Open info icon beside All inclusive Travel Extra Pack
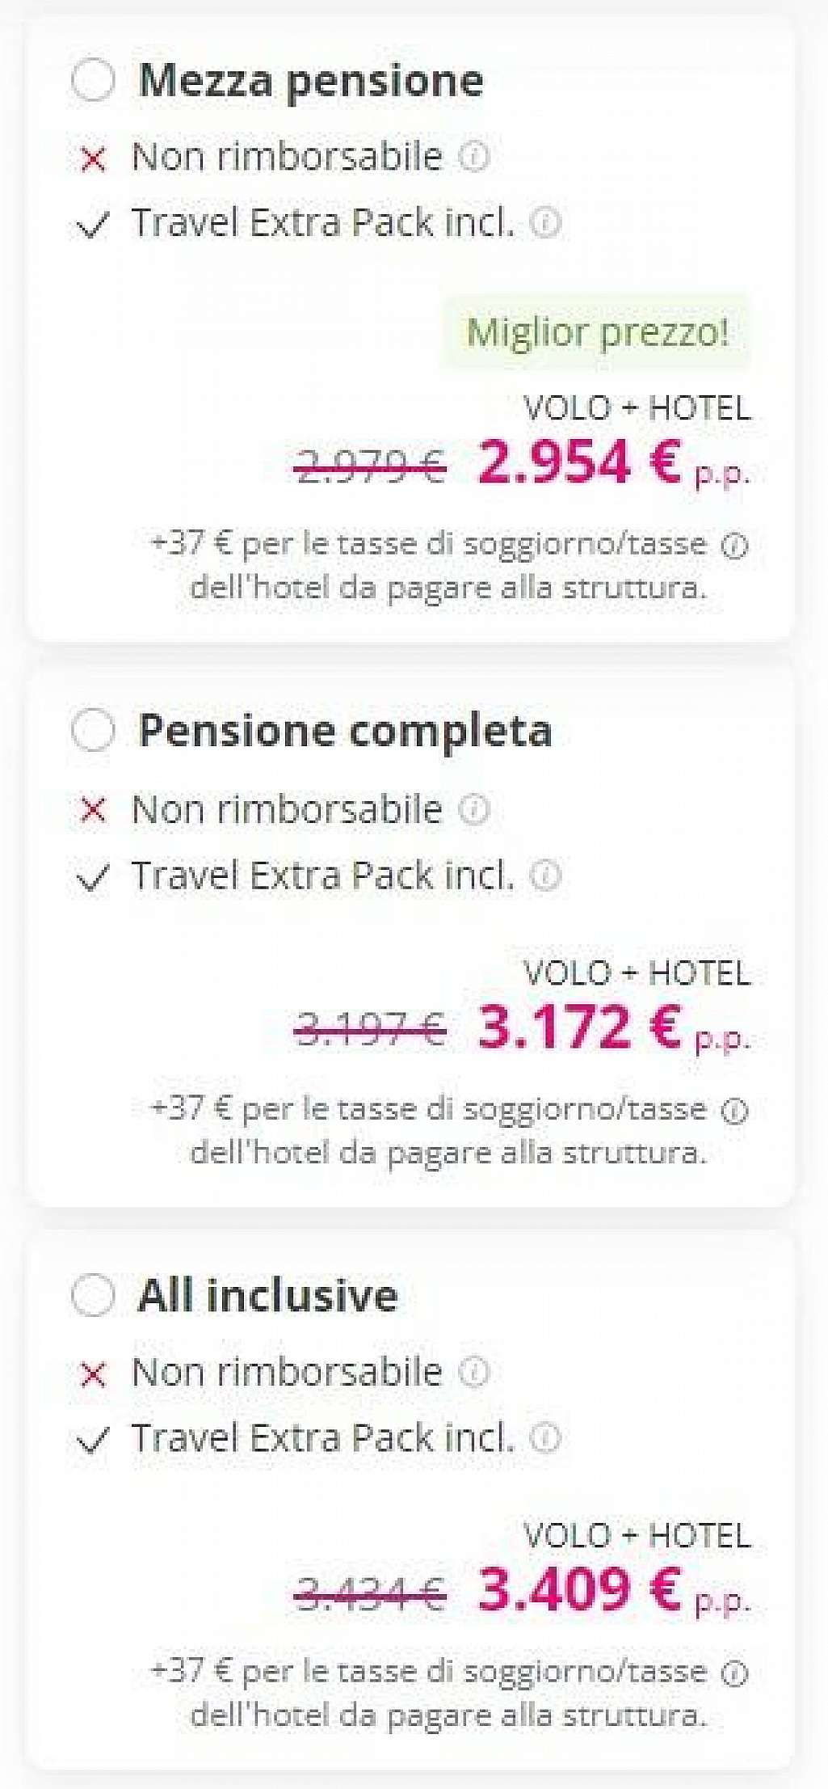828x1789 pixels. [x=545, y=1437]
